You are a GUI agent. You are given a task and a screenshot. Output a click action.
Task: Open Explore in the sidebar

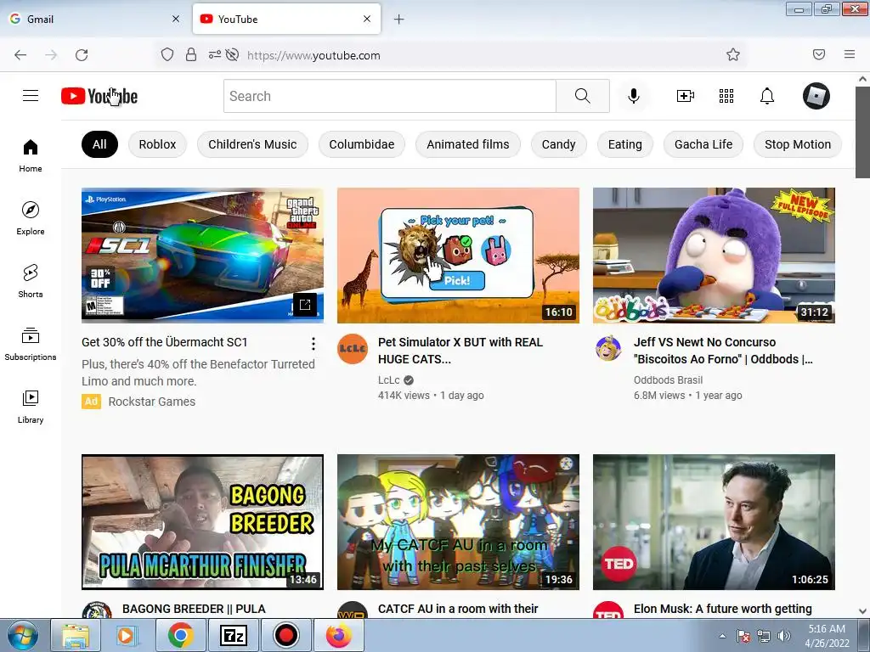31,218
